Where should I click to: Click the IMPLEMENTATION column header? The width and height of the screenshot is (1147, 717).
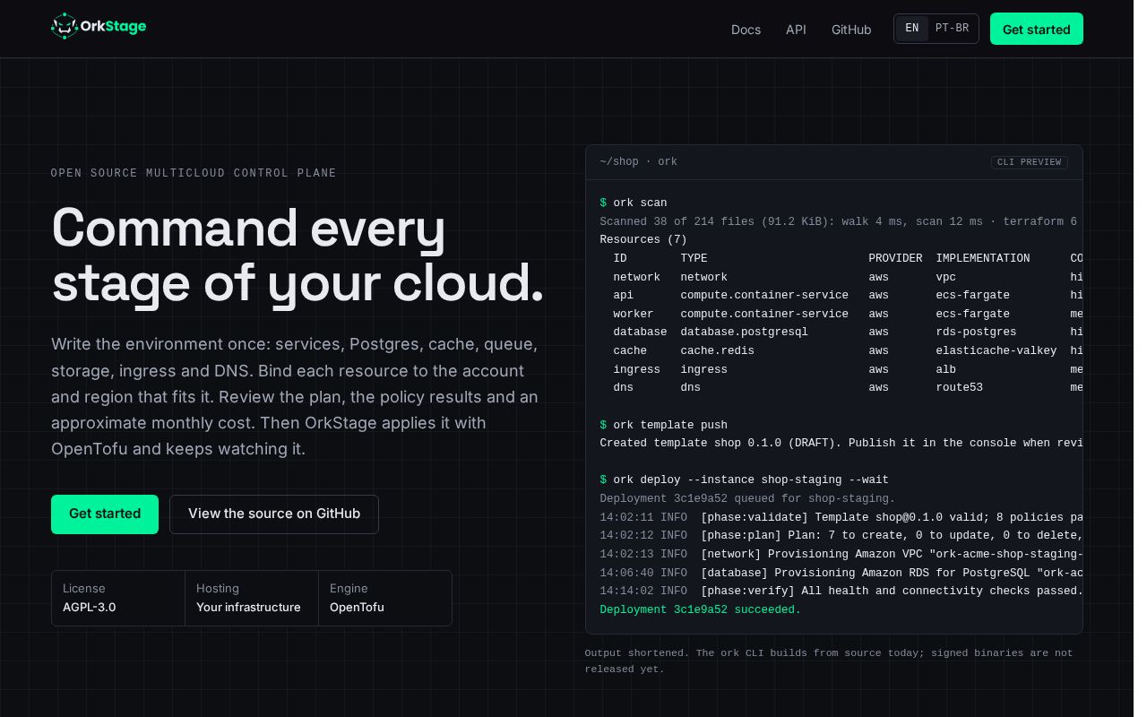pyautogui.click(x=983, y=258)
